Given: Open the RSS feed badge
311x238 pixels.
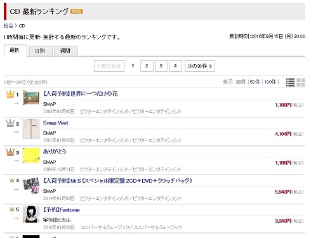Looking at the screenshot, I should click(76, 11).
